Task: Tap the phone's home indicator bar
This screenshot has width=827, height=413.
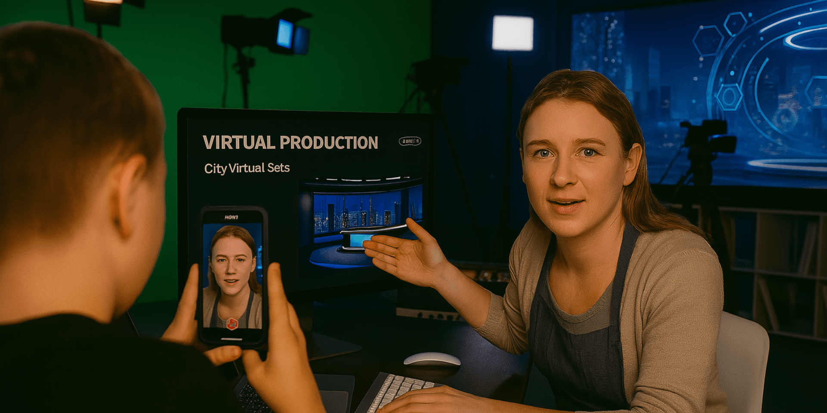Action: (x=232, y=339)
